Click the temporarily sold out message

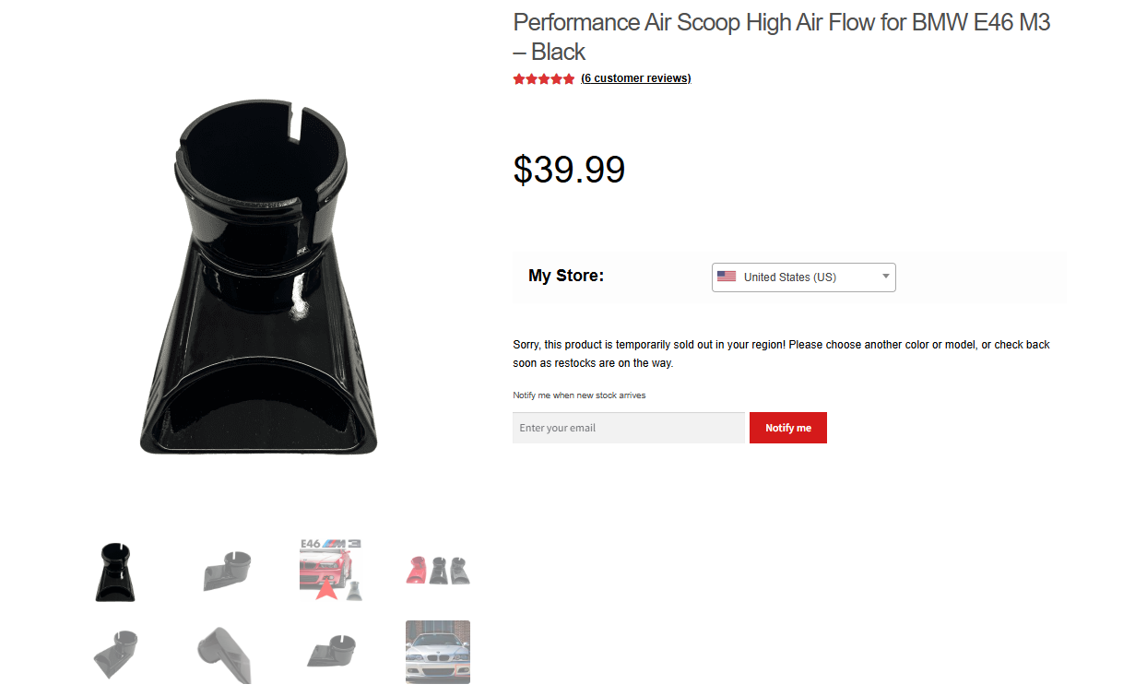click(x=781, y=354)
